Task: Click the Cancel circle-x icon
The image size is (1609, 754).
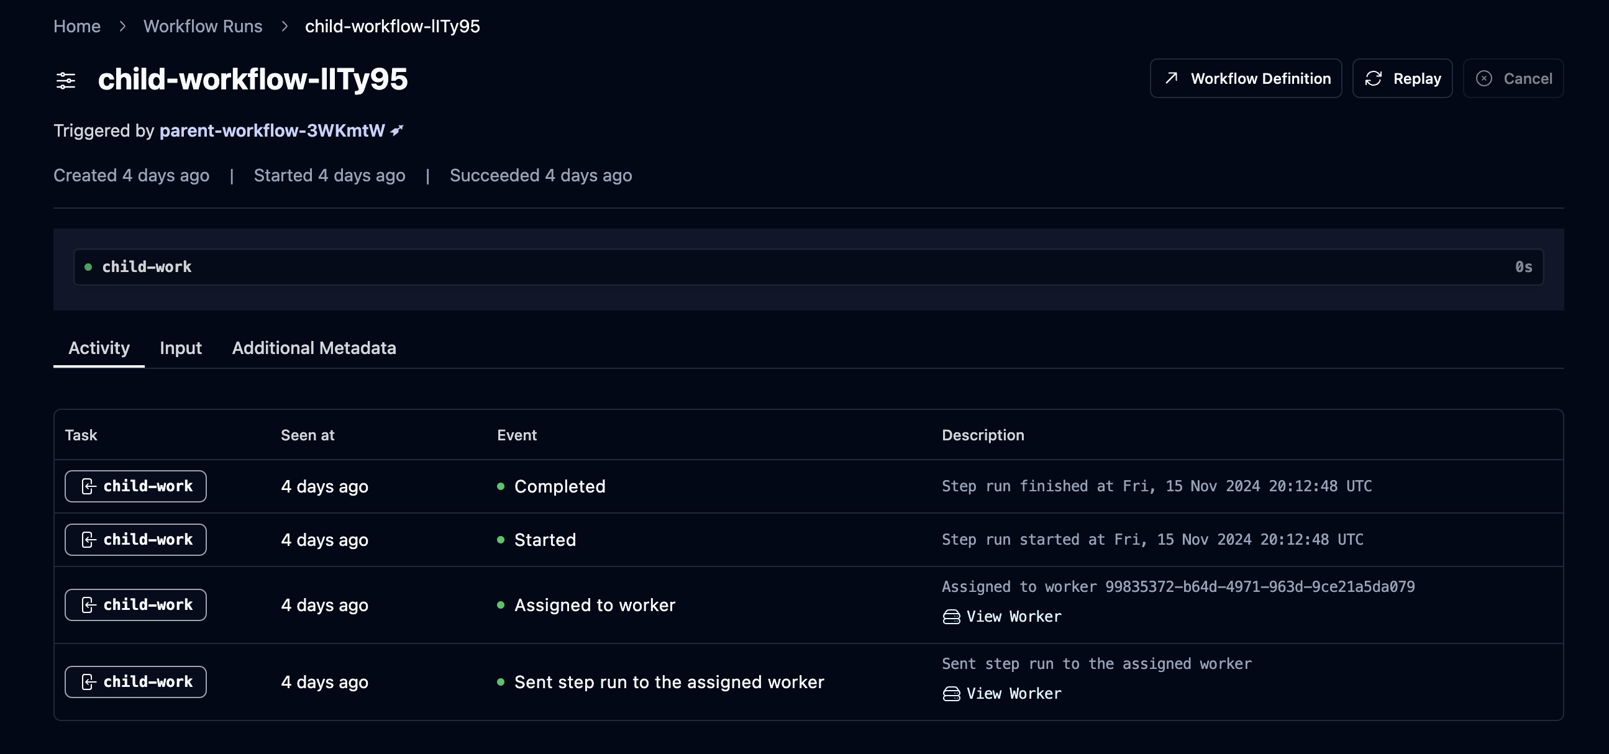Action: [1484, 78]
